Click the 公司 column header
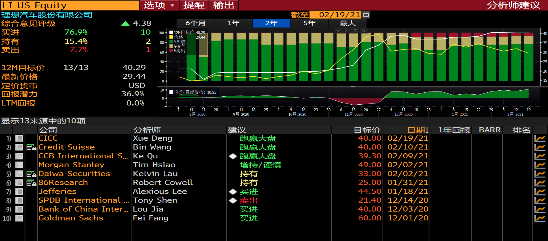This screenshot has width=548, height=241. click(48, 130)
